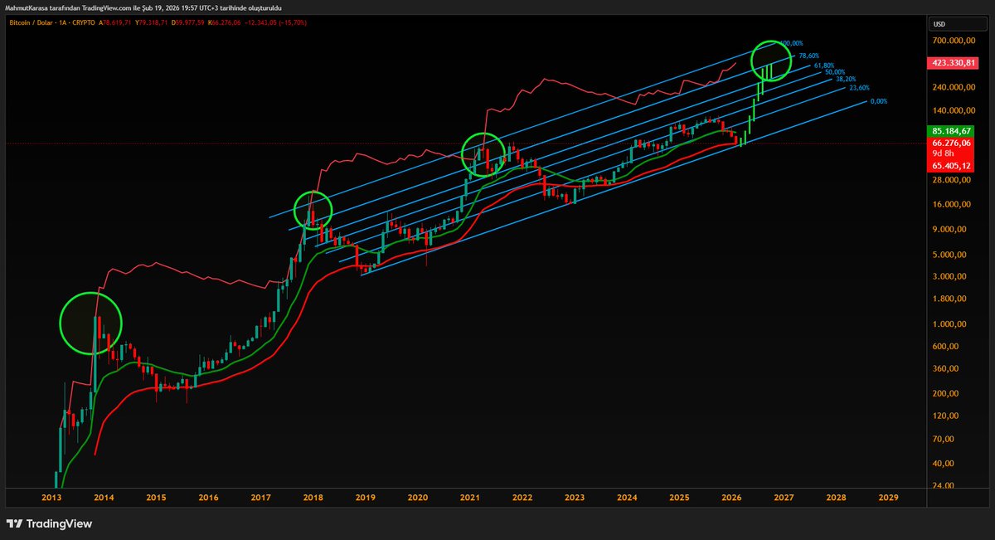
Task: Click the 2027 label on time axis
Action: [x=784, y=498]
